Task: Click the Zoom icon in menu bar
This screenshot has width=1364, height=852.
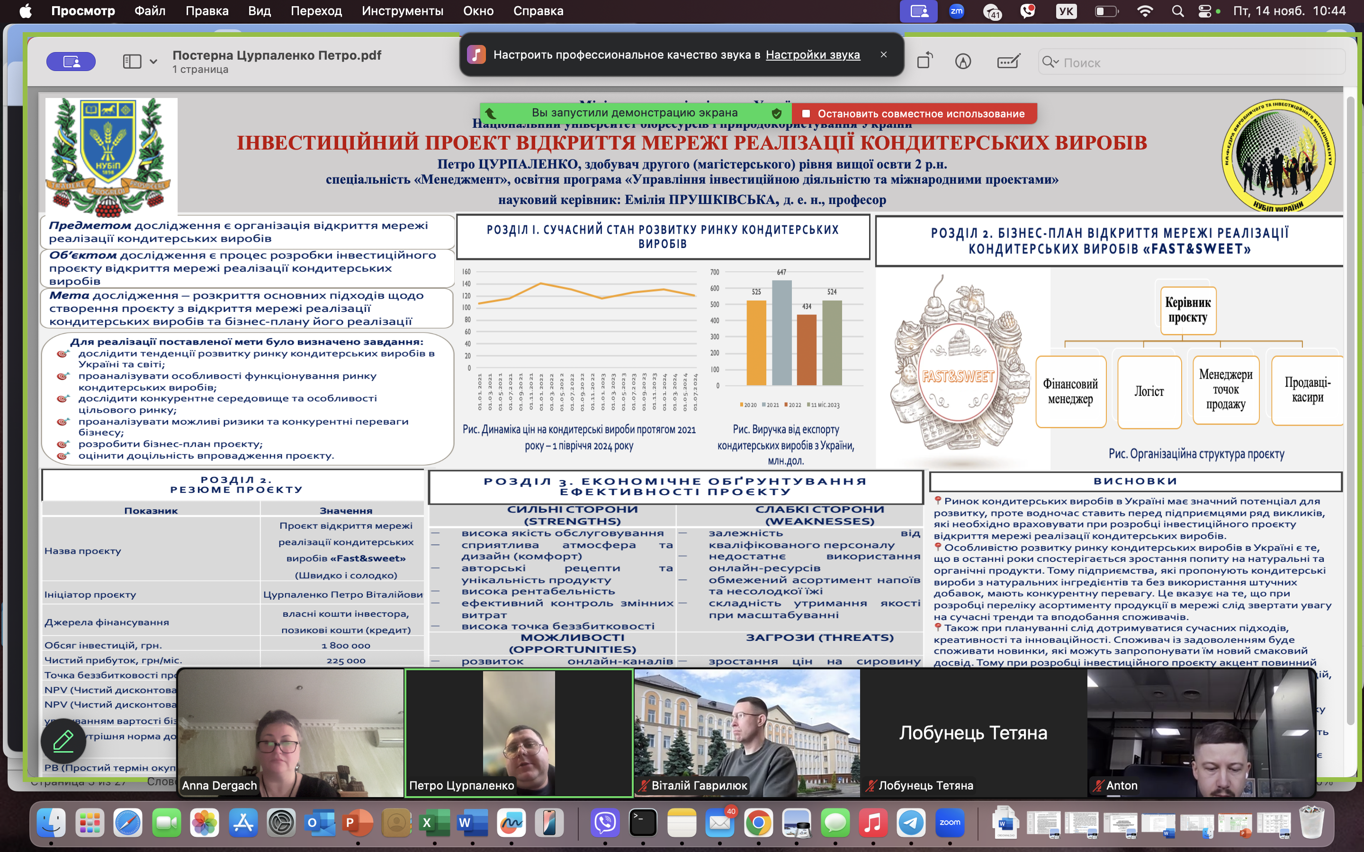Action: 957,11
